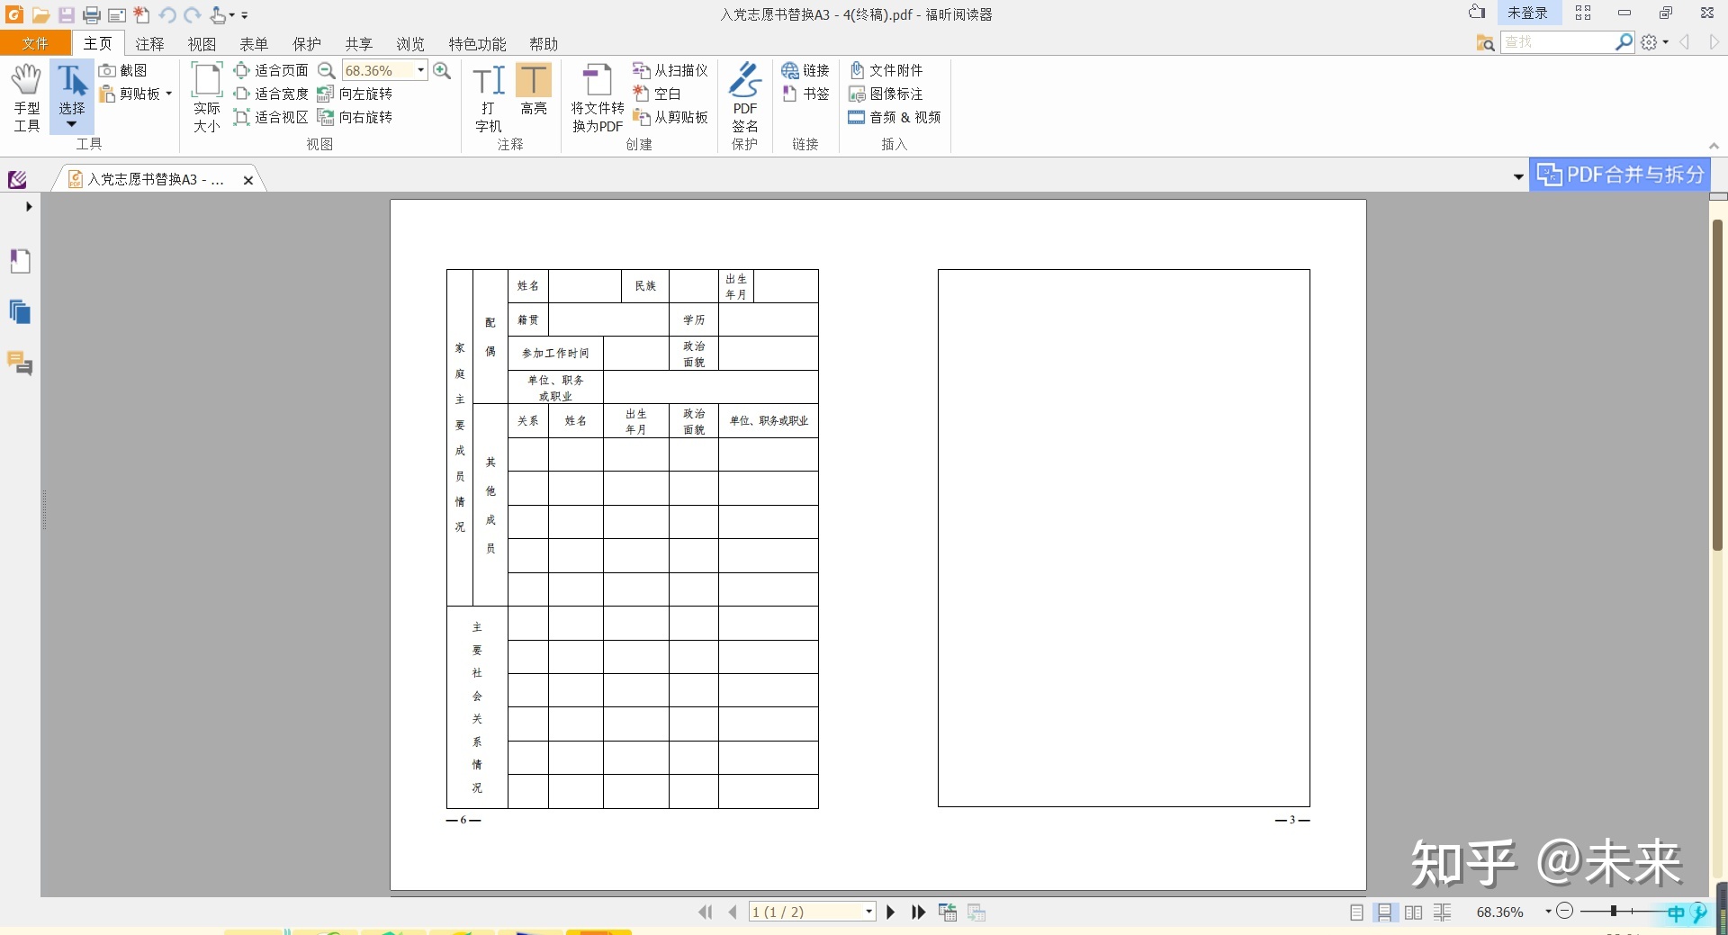Open the Pages thumbnail panel in sidebar
This screenshot has height=935, width=1728.
click(x=20, y=312)
